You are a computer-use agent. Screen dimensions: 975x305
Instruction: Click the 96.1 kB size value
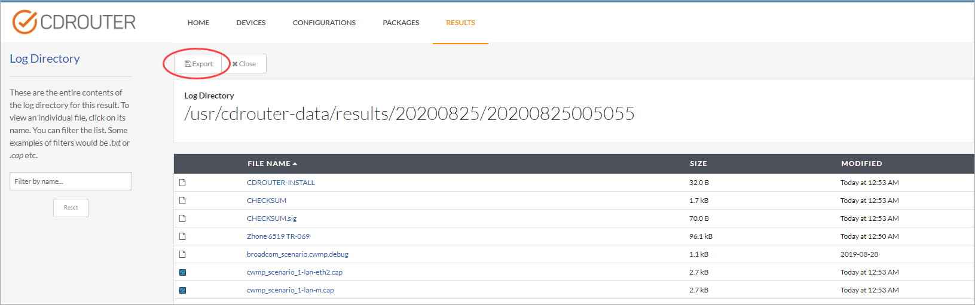click(701, 236)
